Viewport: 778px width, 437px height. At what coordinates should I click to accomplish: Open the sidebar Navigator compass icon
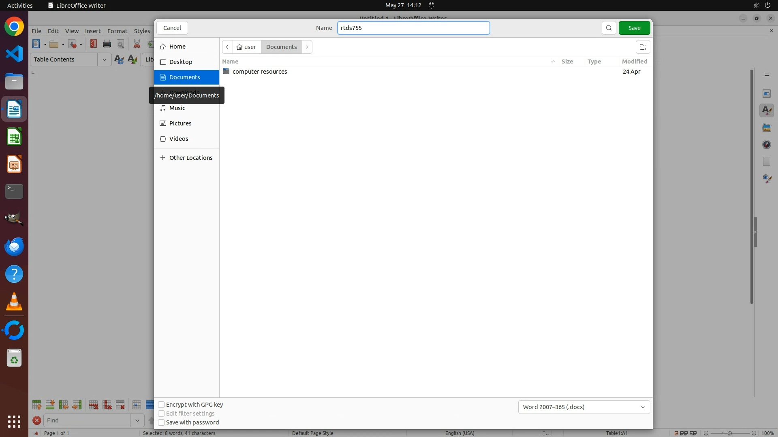766,144
